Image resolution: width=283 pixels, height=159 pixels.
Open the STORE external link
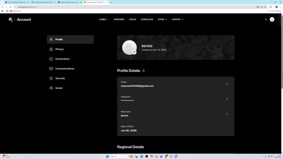[162, 19]
